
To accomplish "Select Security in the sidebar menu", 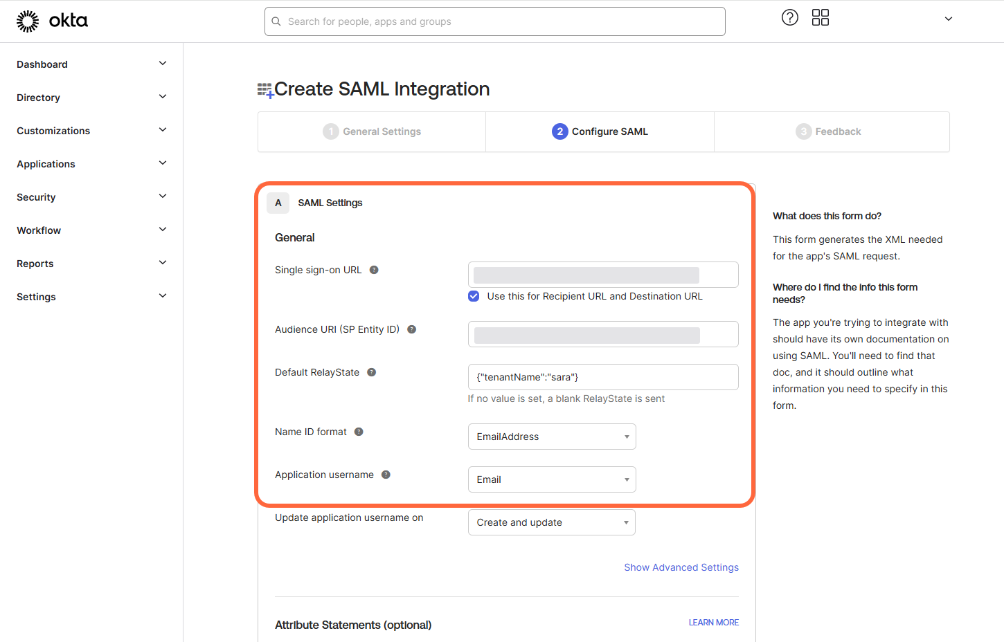I will tap(35, 196).
